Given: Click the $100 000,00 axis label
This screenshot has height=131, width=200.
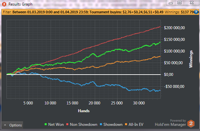Looking at the screenshot, I should click(x=174, y=51).
